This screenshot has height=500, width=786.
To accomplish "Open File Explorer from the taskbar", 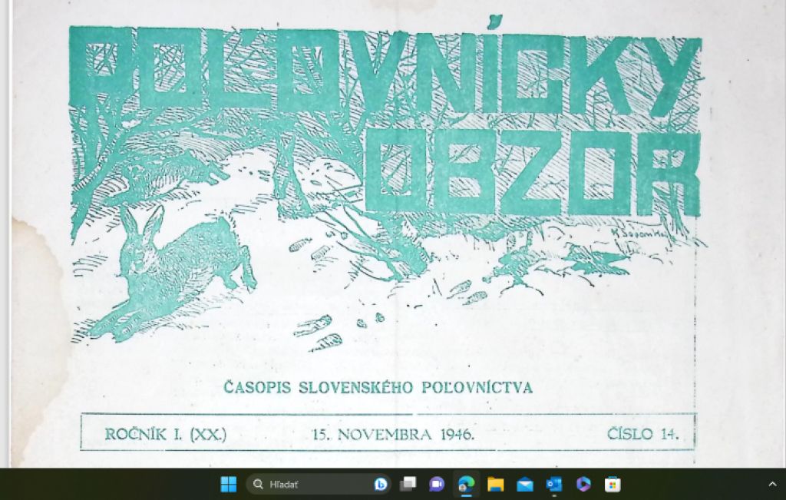I will click(x=496, y=484).
